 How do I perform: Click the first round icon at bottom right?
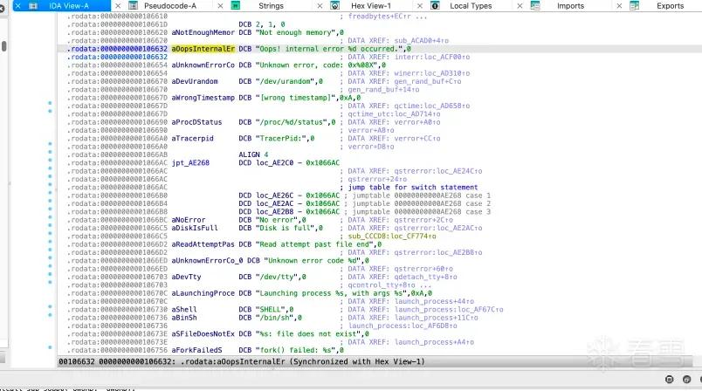coord(670,380)
